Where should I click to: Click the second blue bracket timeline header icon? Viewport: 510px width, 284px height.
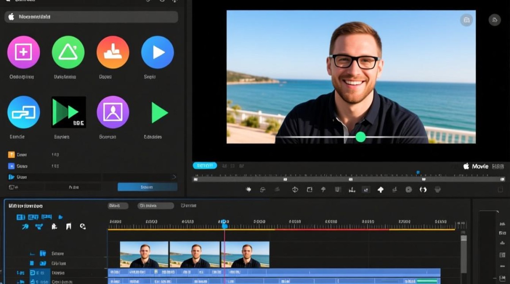coord(33,217)
